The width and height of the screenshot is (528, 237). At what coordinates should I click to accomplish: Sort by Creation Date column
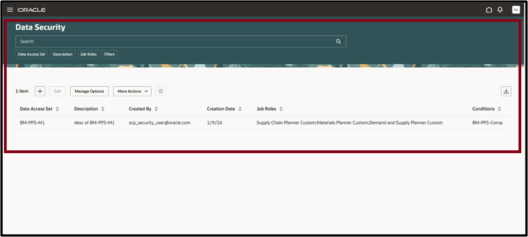[x=240, y=109]
